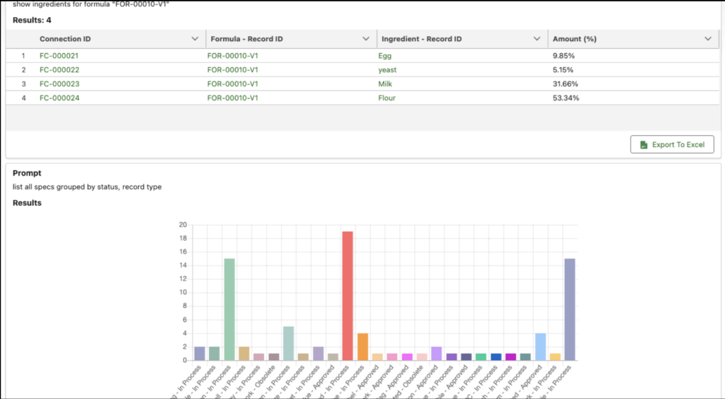Screen dimensions: 725x399
Task: Open Formula - Record ID column dropdown
Action: (x=366, y=39)
